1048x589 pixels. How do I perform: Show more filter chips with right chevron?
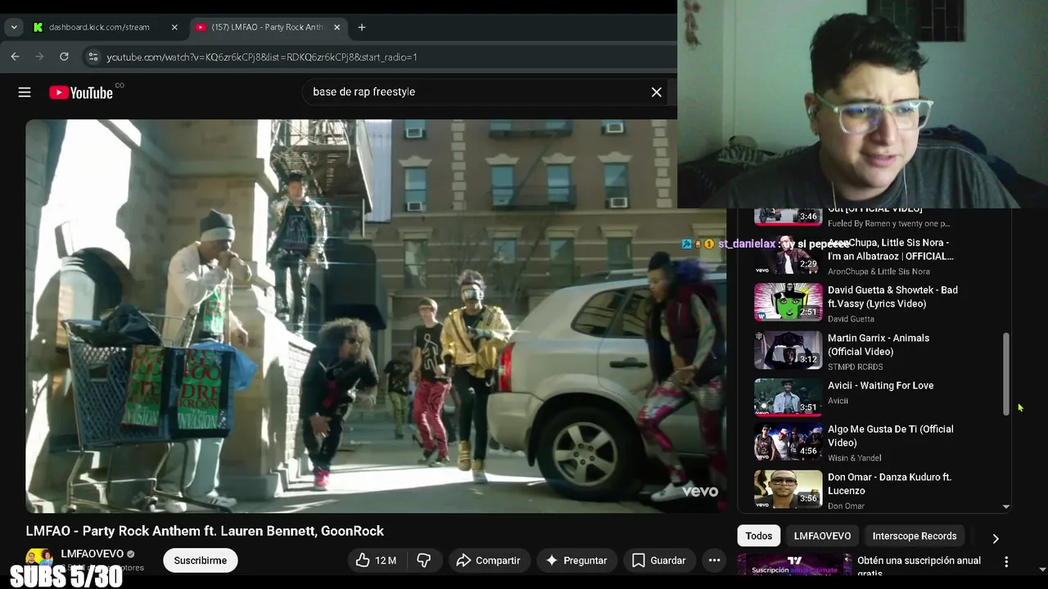click(x=996, y=538)
